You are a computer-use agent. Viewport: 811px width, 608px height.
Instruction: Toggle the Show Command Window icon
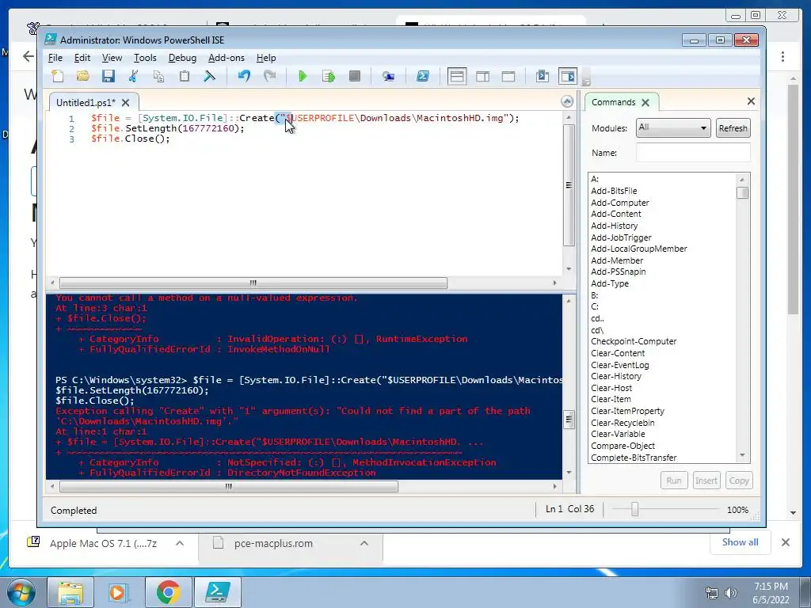542,77
